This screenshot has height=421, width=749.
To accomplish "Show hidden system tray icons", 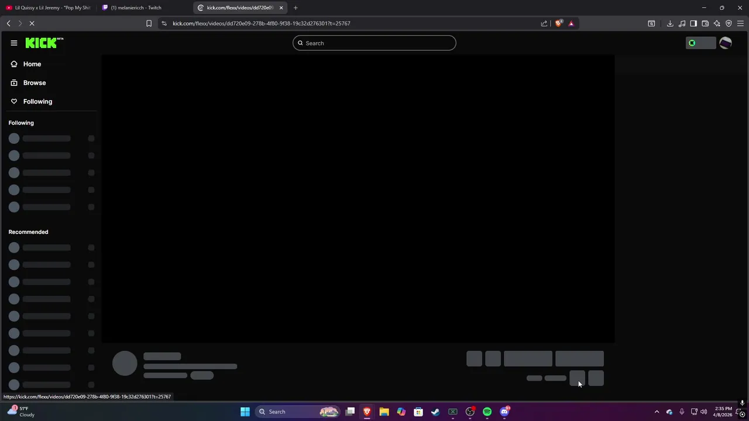I will tap(657, 412).
